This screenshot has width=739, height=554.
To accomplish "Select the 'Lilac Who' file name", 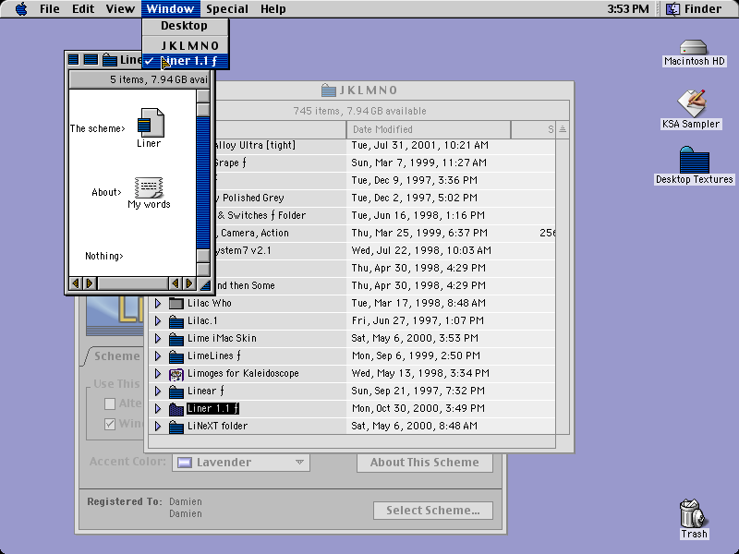I will tap(210, 304).
